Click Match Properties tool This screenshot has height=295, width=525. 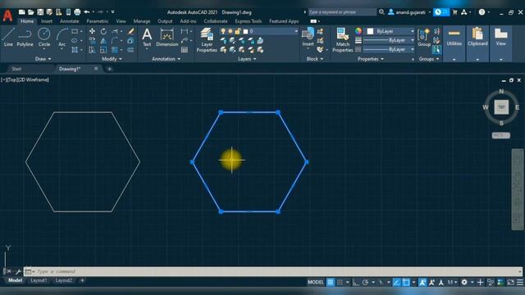(343, 40)
